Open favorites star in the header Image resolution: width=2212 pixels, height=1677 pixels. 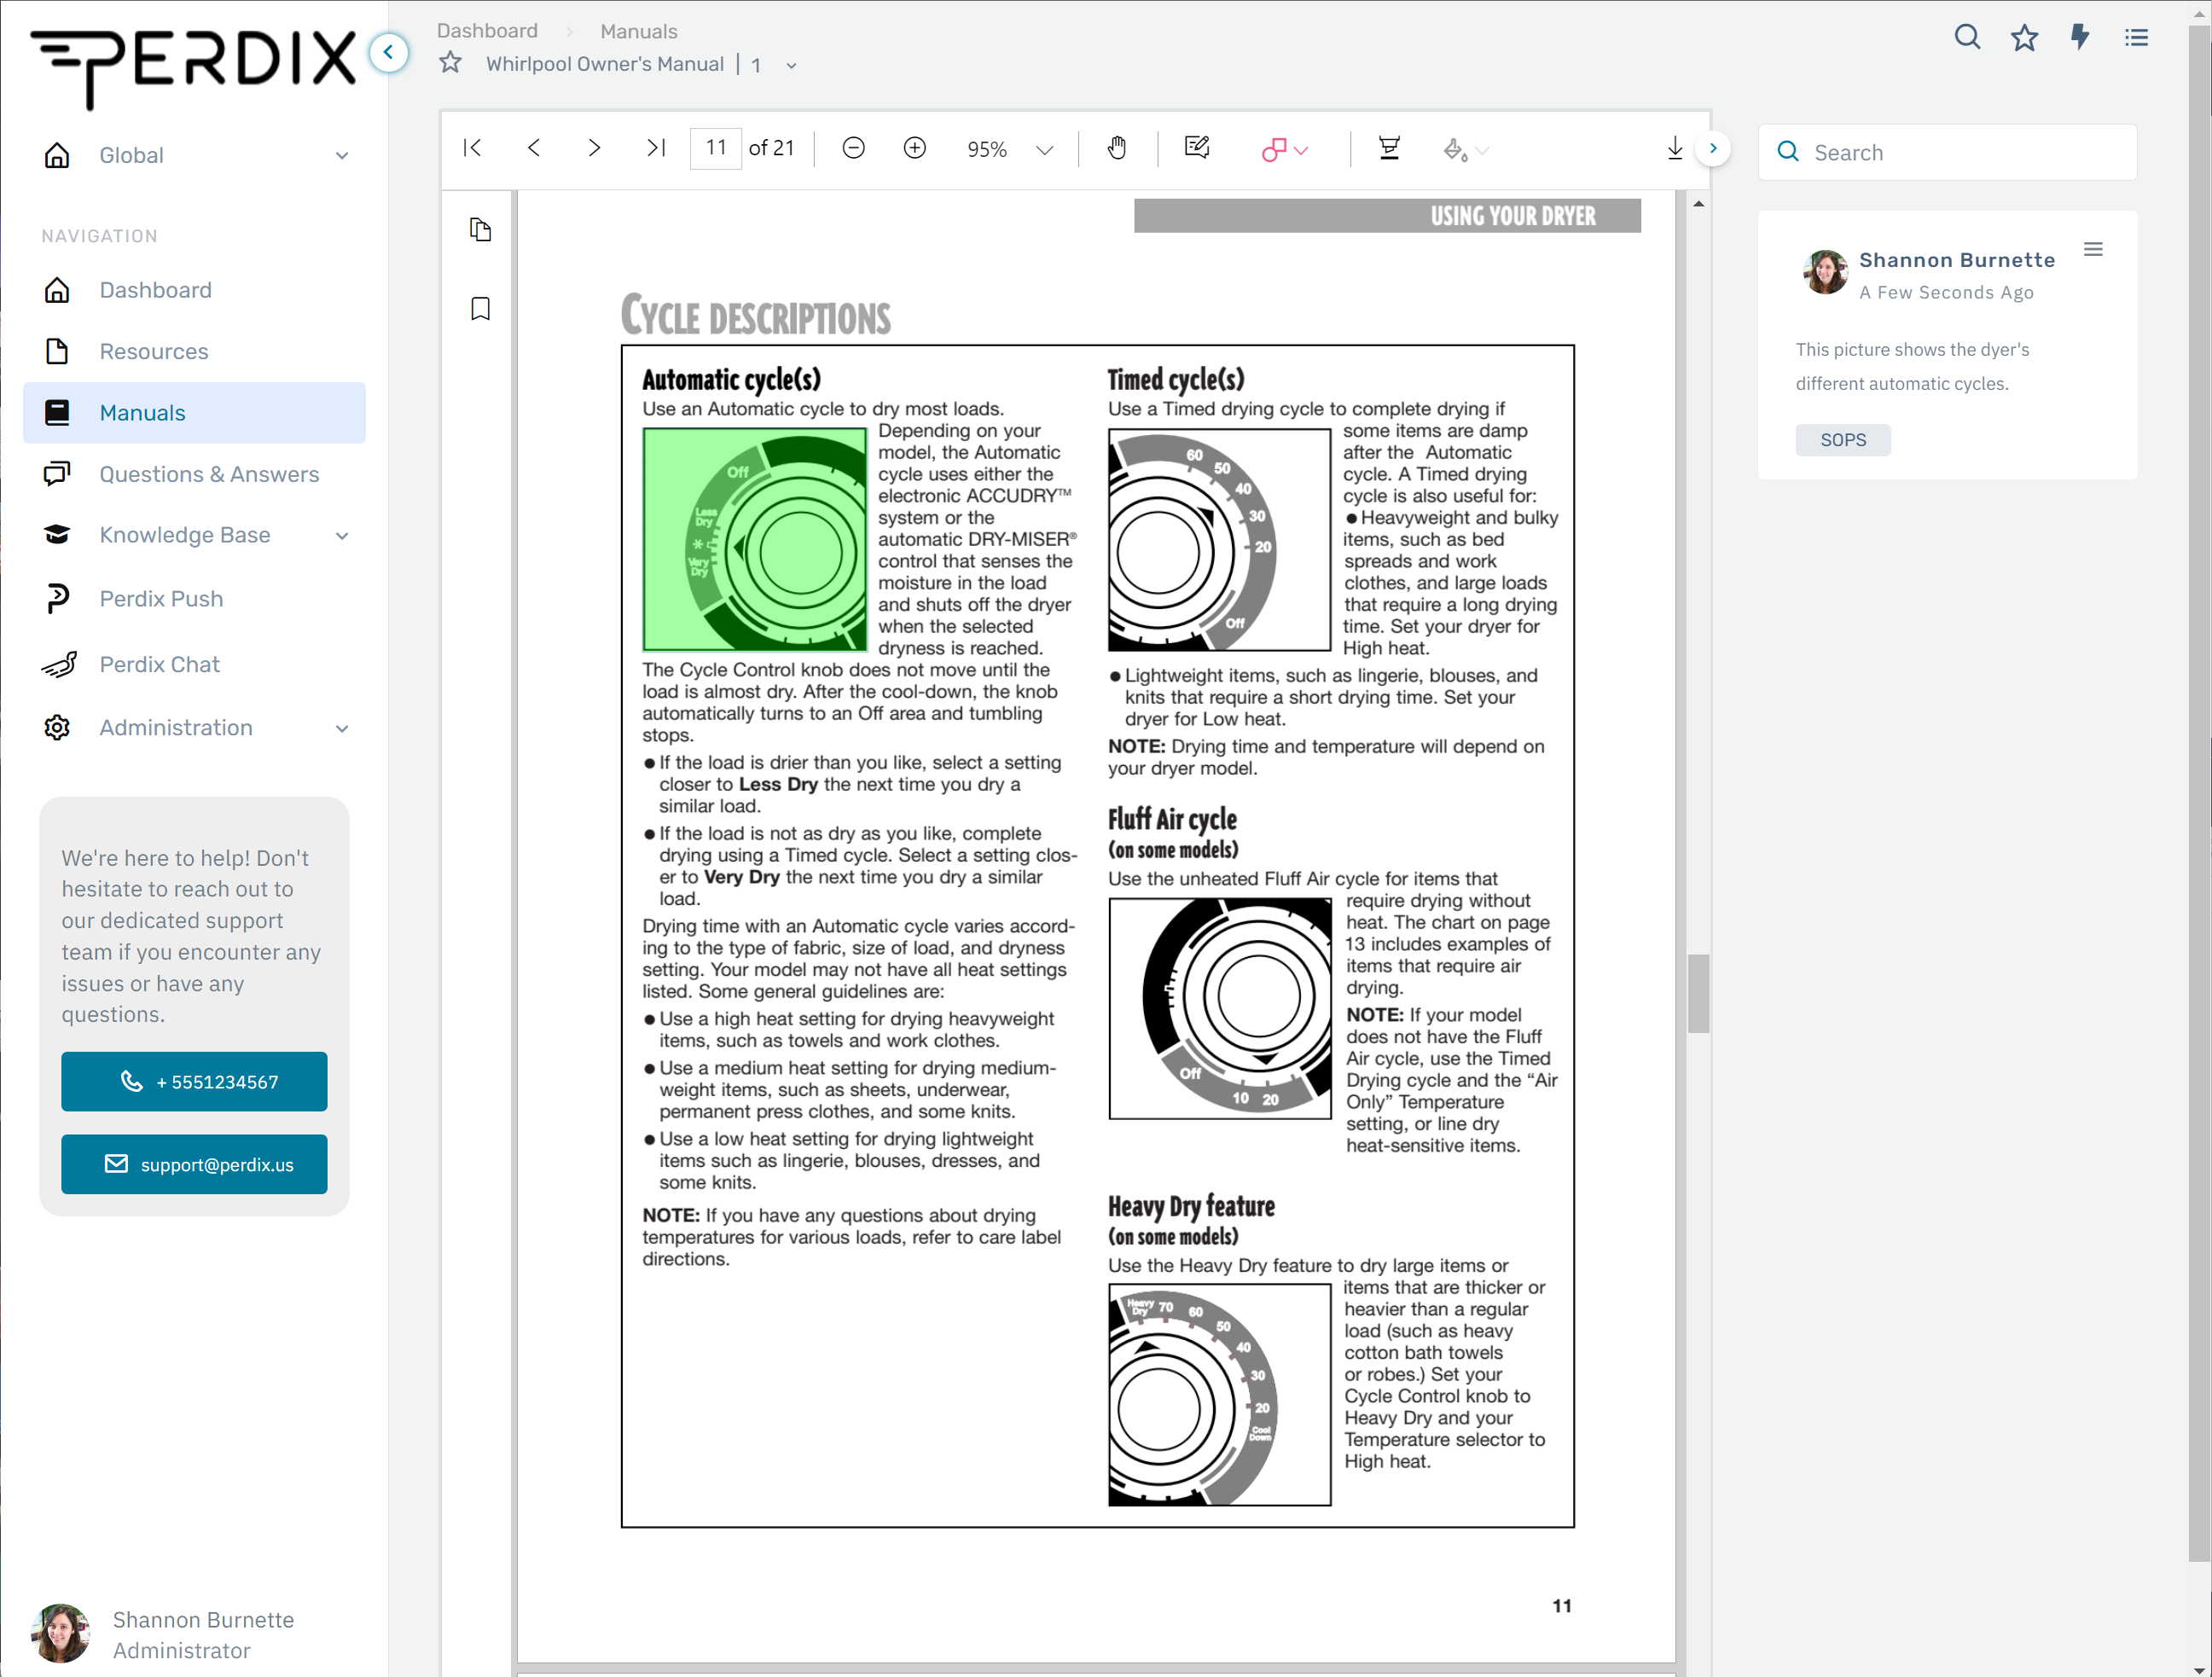click(x=2024, y=37)
